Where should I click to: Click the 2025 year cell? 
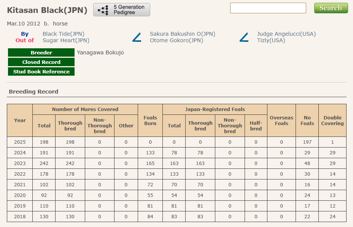(x=20, y=142)
